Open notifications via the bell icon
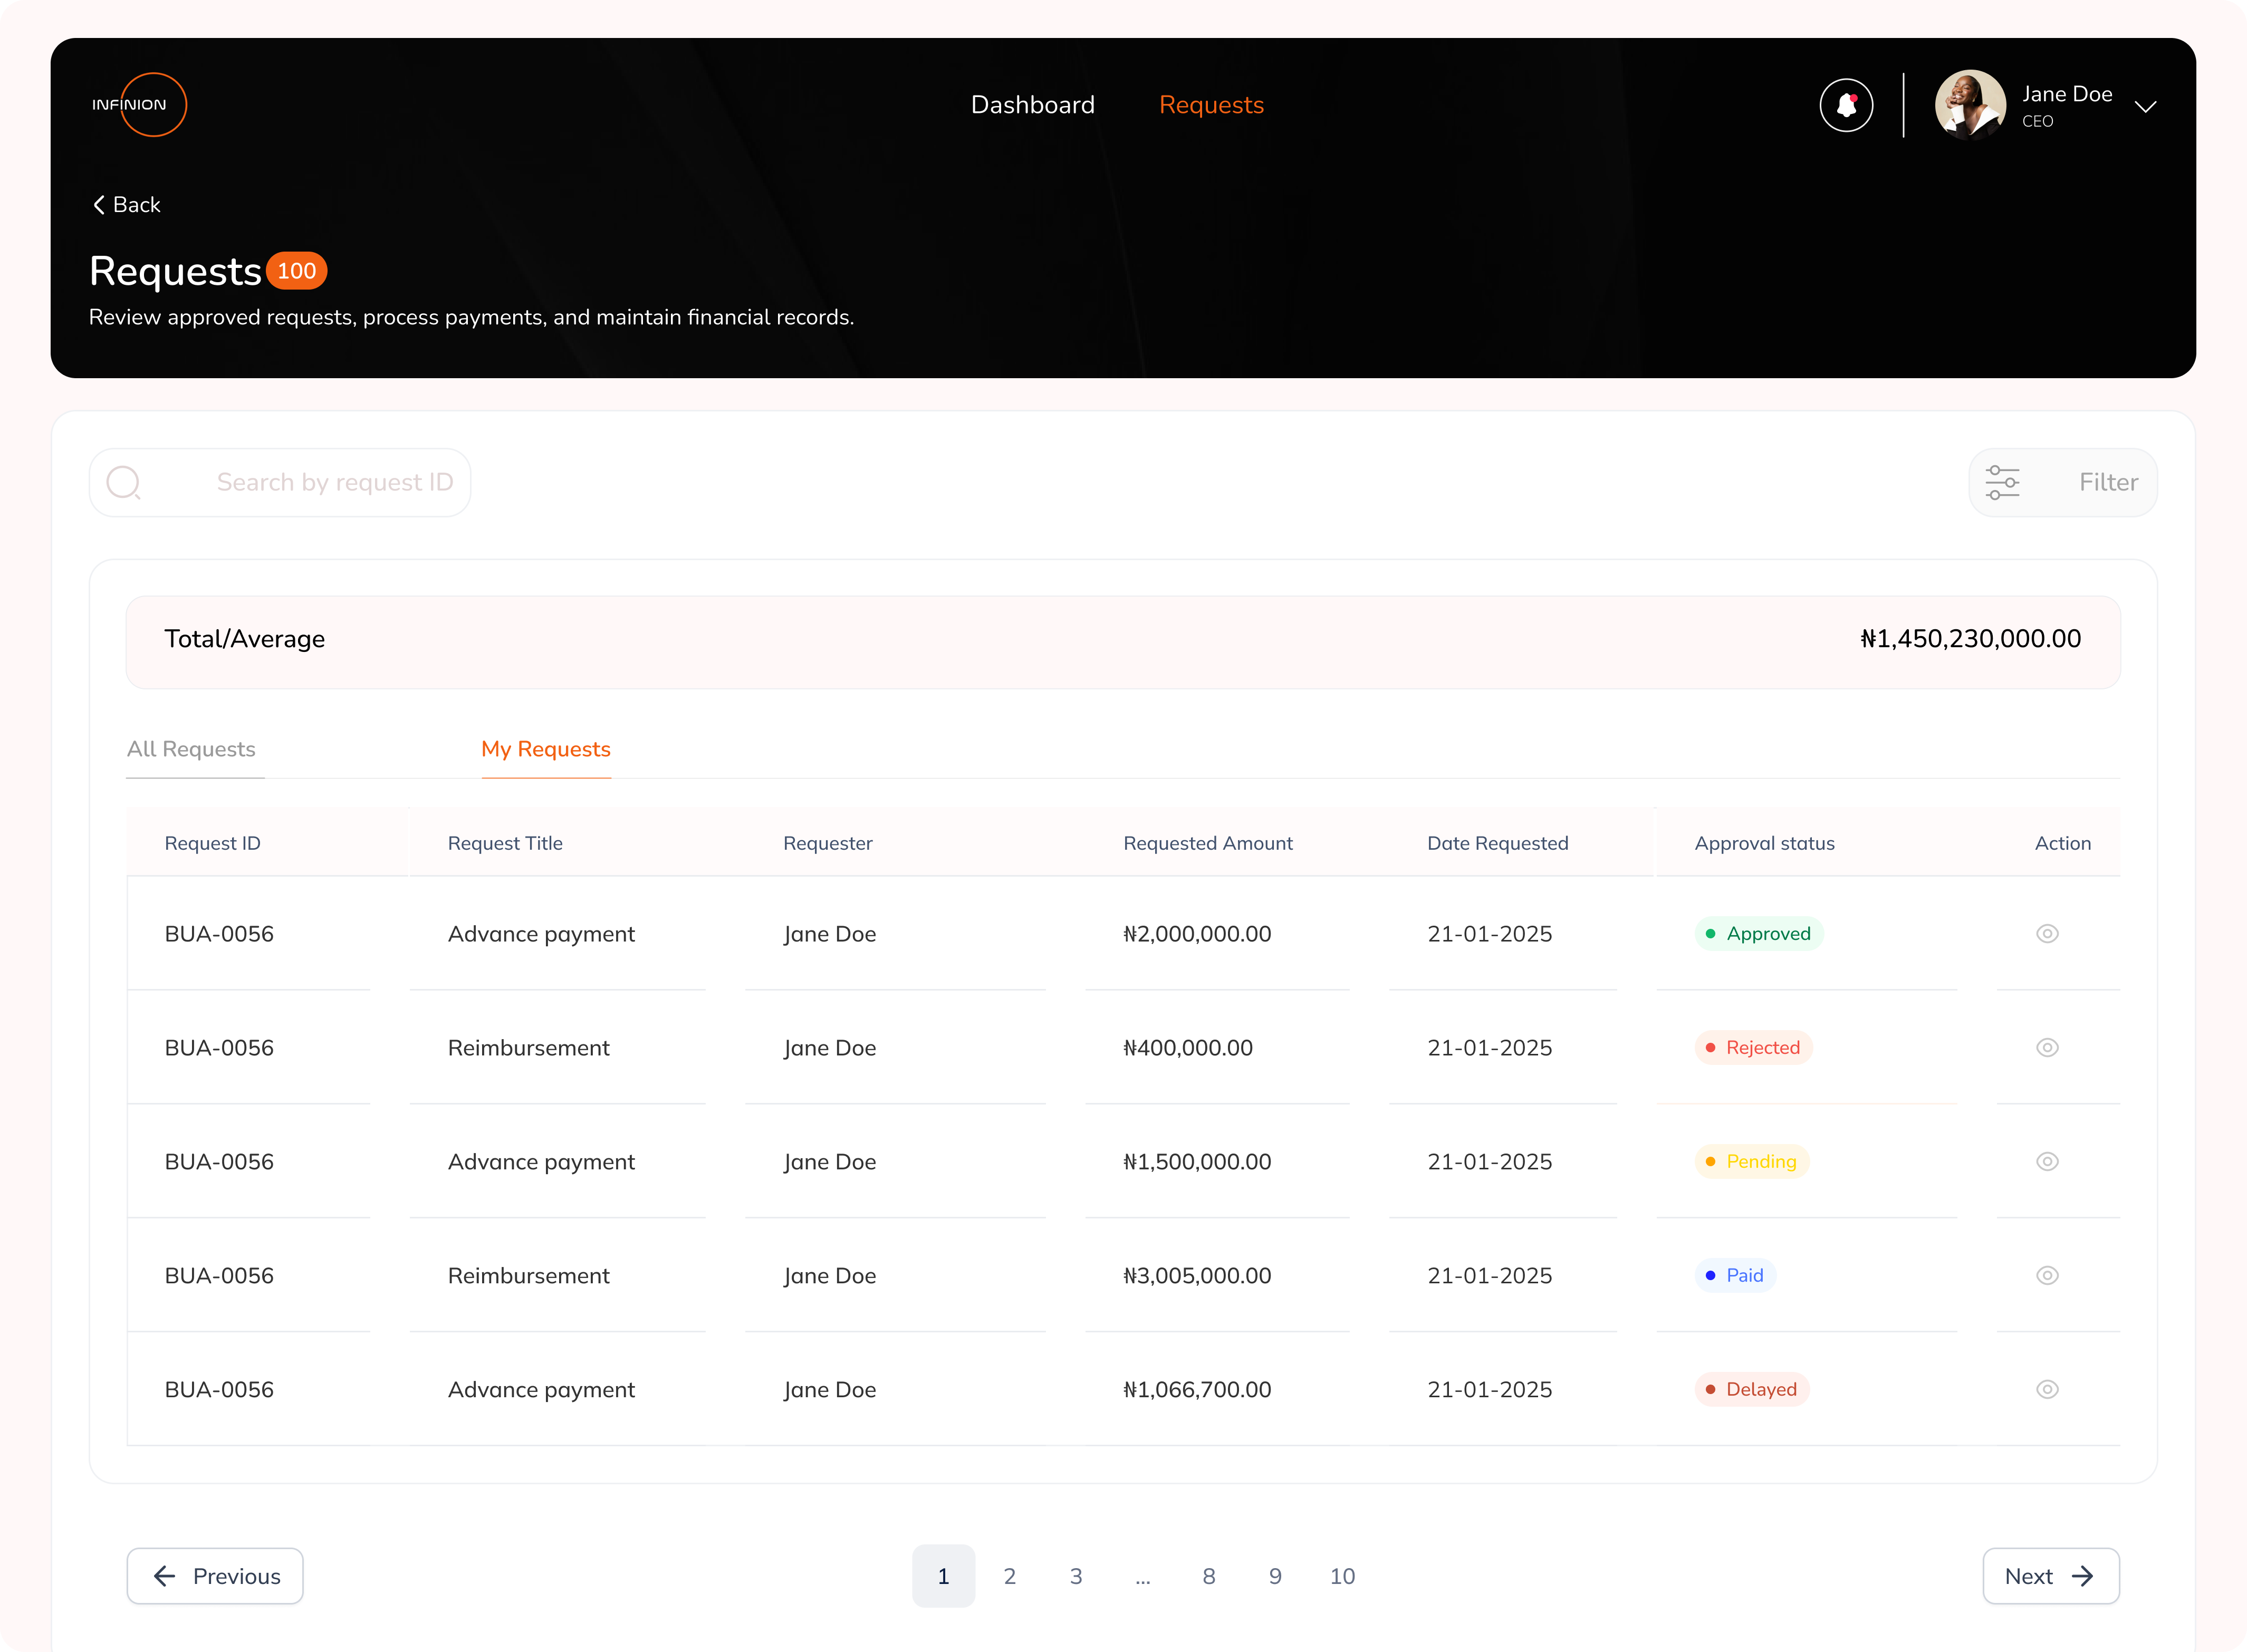Viewport: 2247px width, 1652px height. point(1846,104)
